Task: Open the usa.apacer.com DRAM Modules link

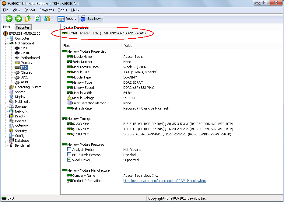Action: [x=164, y=181]
